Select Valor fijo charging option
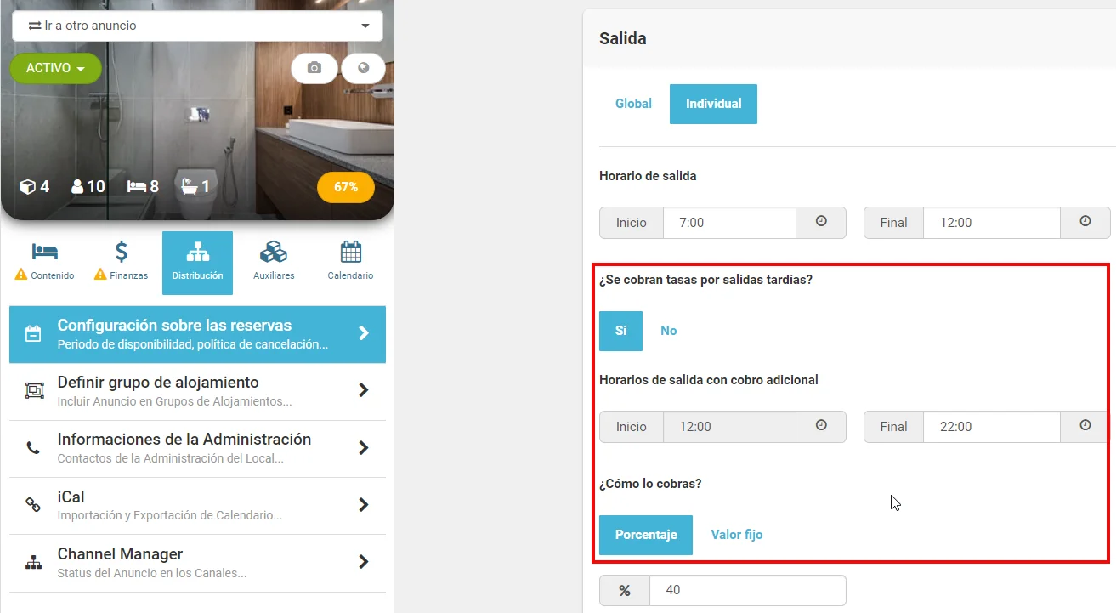The image size is (1116, 613). [737, 535]
